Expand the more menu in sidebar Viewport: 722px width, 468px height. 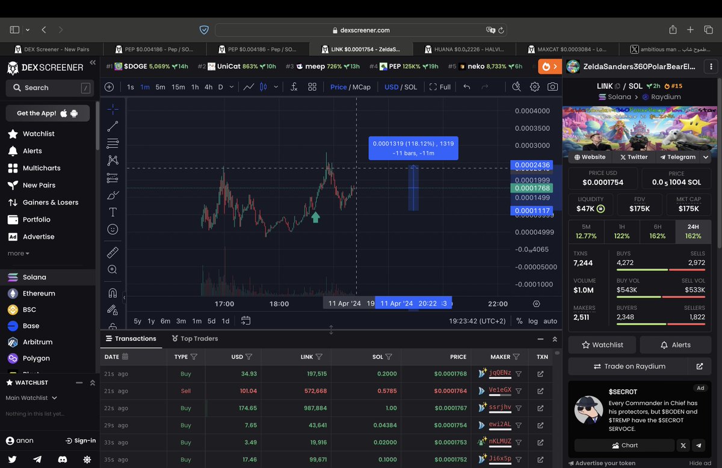click(x=18, y=254)
